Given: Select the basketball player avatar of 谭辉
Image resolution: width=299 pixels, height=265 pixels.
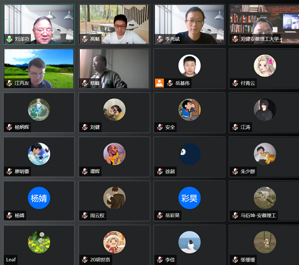Looking at the screenshot, I should point(114,154).
